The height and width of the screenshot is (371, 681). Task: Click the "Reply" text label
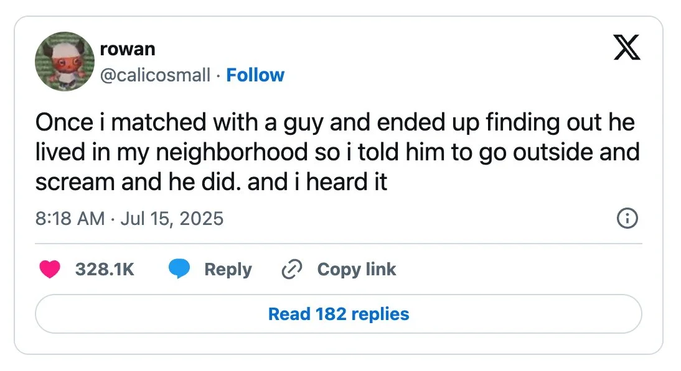(x=228, y=269)
